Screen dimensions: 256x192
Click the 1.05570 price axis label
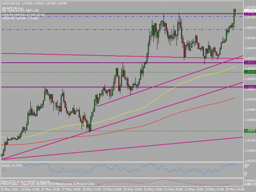pos(249,58)
